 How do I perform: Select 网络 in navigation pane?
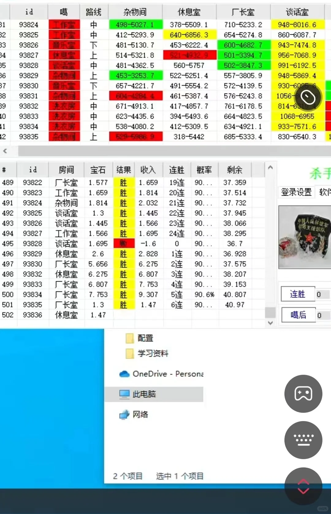(x=134, y=415)
